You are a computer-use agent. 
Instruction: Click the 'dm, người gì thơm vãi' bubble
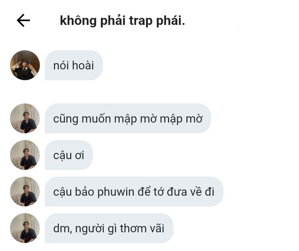109,228
